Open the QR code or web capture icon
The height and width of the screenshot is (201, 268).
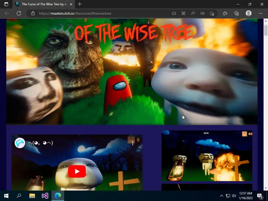point(183,13)
